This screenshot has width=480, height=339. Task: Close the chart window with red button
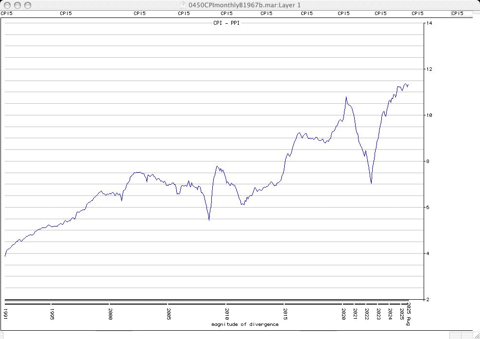(x=8, y=5)
